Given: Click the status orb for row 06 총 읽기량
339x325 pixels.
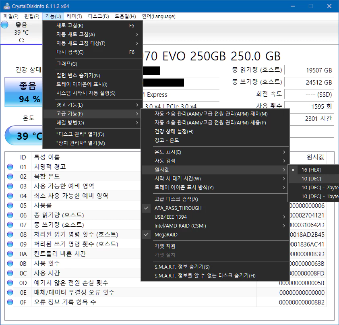Looking at the screenshot, I should 10,215.
